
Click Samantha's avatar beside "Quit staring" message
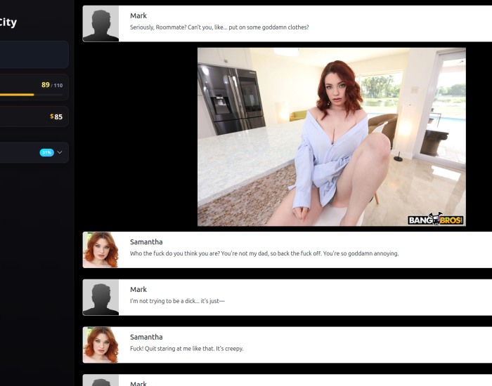(101, 345)
